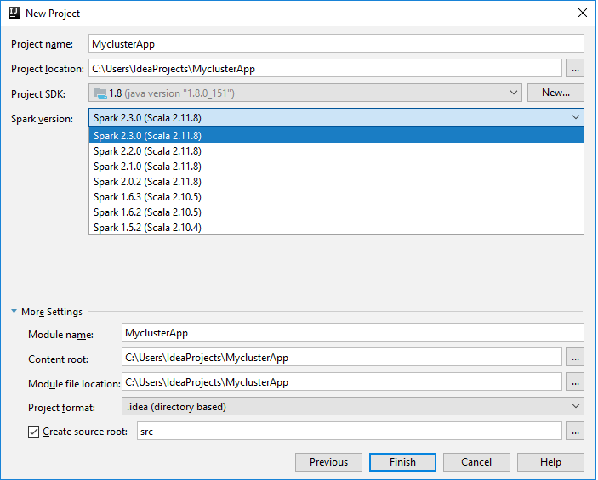Screen dimensions: 598x480
Task: Click the IntelliJ IDEA icon in title bar
Action: pos(14,13)
